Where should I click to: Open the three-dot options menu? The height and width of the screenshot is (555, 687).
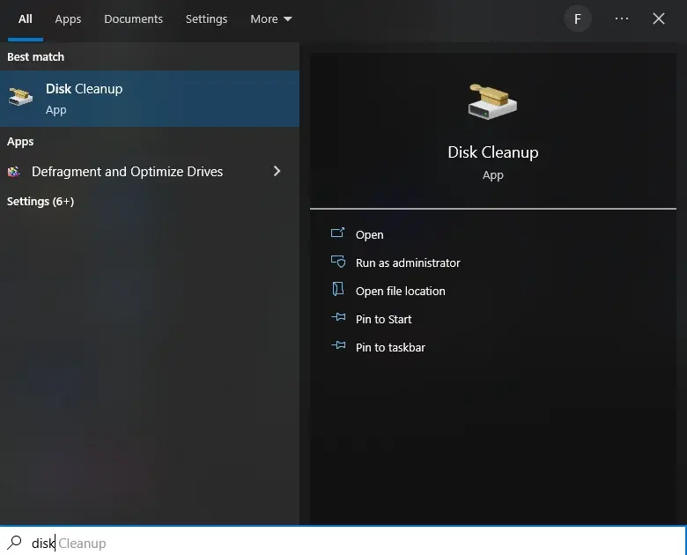(621, 18)
